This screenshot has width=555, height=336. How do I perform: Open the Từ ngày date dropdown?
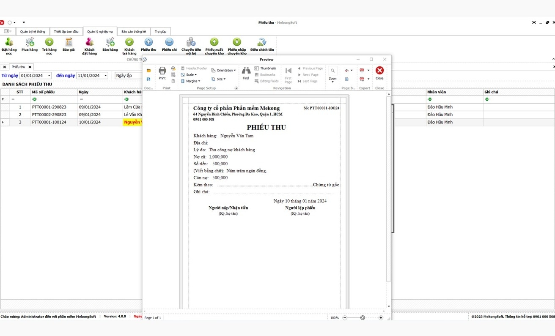pos(49,76)
